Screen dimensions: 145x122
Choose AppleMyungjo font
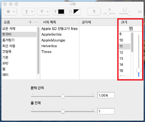[60, 40]
